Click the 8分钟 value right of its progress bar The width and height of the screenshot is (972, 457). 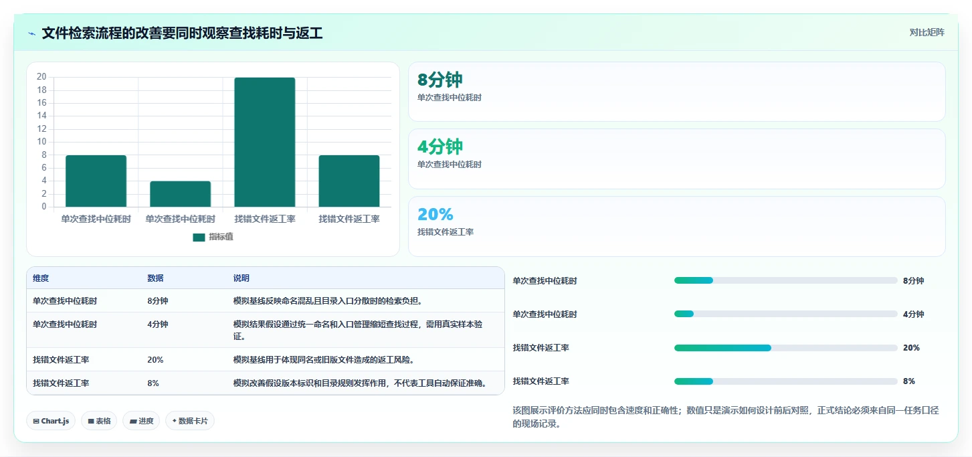point(913,281)
